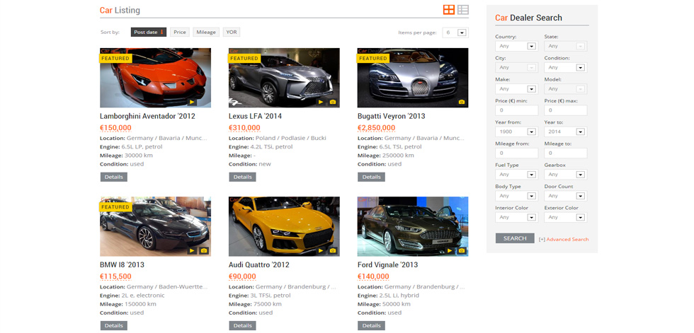Switch to list view layout
The height and width of the screenshot is (333, 694).
[x=463, y=10]
